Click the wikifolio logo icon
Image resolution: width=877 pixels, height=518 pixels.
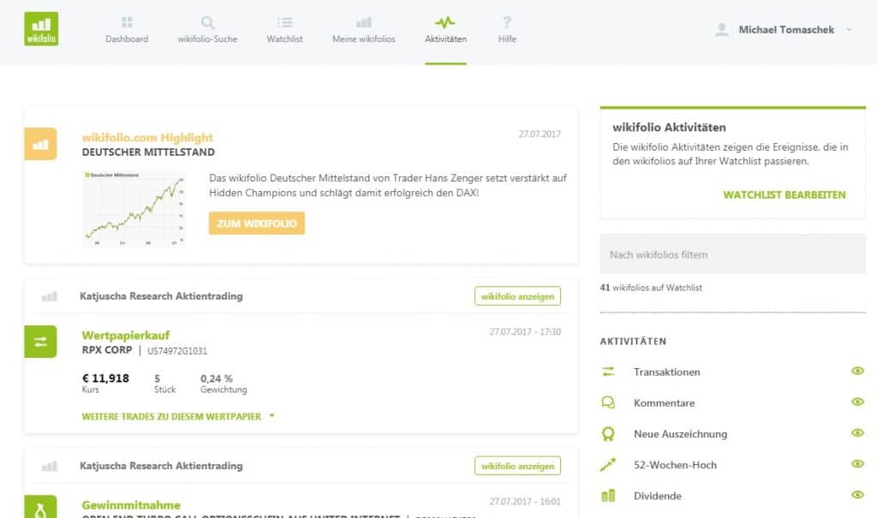pyautogui.click(x=41, y=28)
